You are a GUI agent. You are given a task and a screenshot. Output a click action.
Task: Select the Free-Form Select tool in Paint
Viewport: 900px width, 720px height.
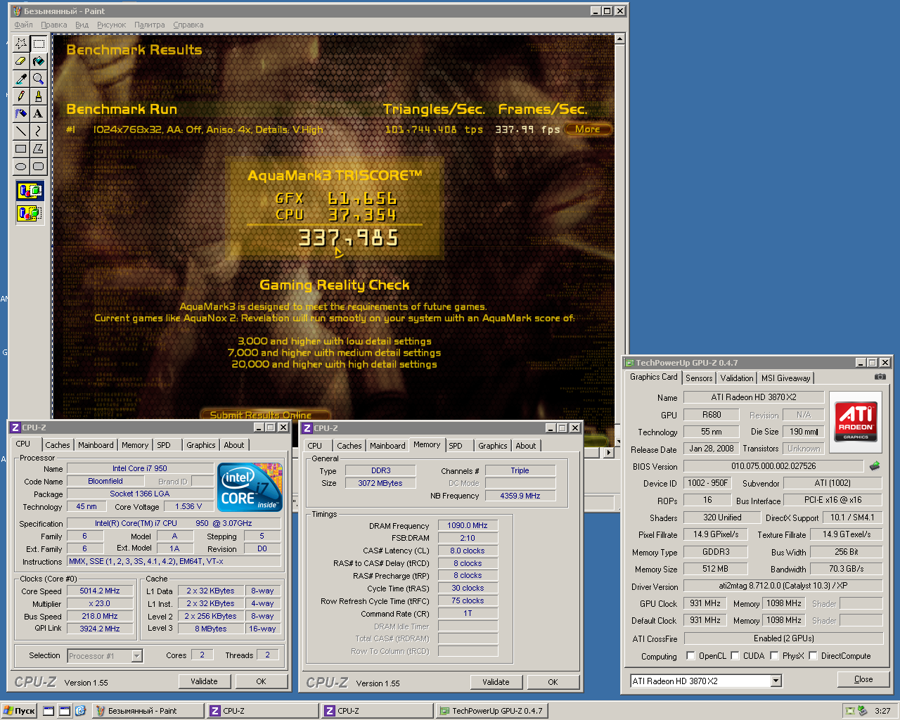point(21,44)
